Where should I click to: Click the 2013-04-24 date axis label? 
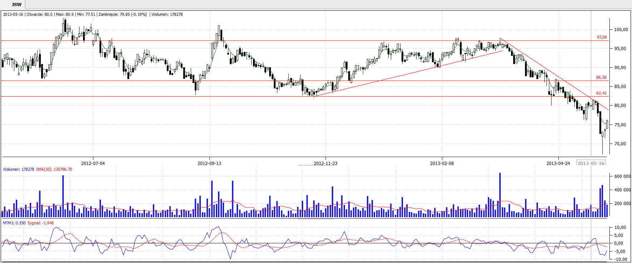[558, 163]
